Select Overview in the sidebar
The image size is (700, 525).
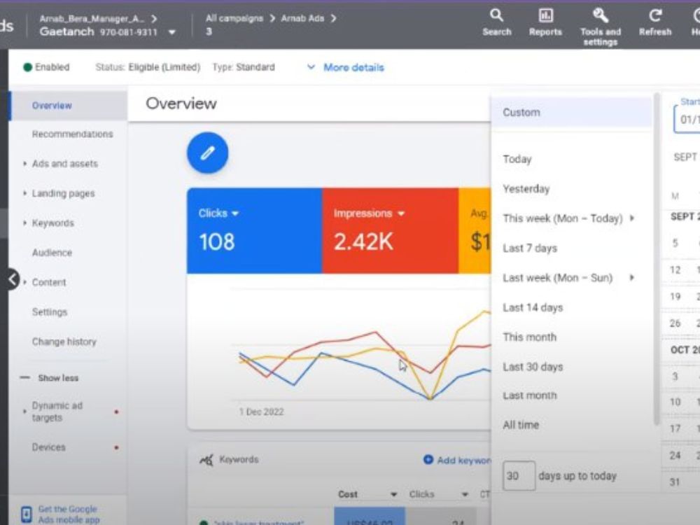[68, 106]
